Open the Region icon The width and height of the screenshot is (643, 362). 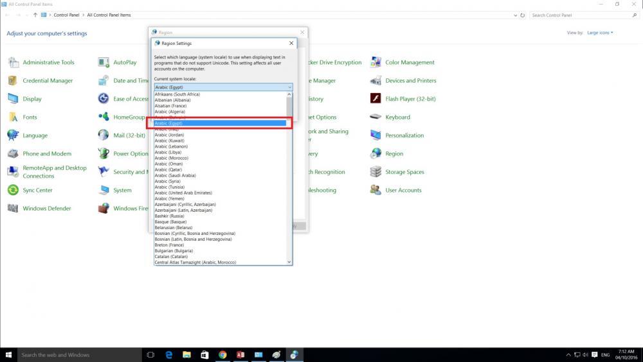pyautogui.click(x=376, y=153)
